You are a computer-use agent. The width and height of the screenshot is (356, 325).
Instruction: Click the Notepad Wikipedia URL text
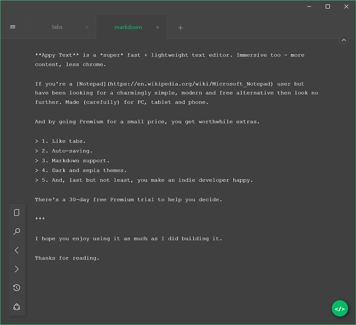click(x=190, y=84)
